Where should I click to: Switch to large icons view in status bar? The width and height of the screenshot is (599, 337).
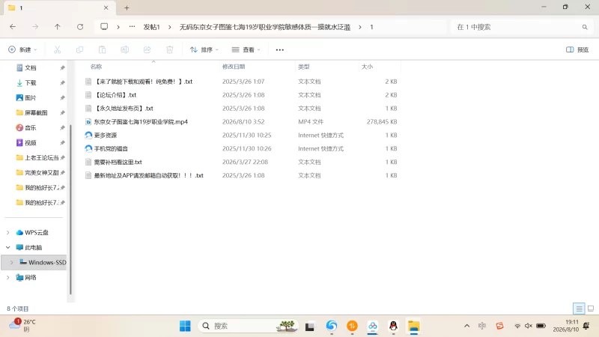[x=591, y=309]
